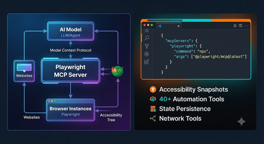Click the "playwright" key in the code
Screen dimensions: 264x144
tap(182, 46)
